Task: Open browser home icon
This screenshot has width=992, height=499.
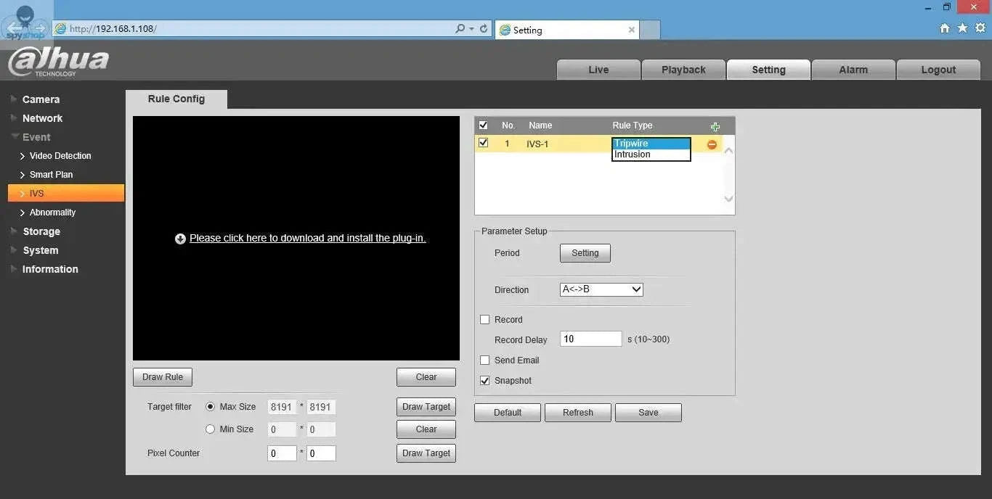Action: point(944,28)
